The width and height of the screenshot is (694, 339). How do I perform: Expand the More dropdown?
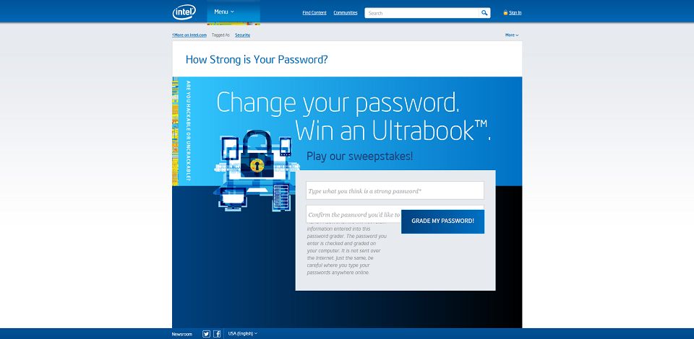pos(512,35)
